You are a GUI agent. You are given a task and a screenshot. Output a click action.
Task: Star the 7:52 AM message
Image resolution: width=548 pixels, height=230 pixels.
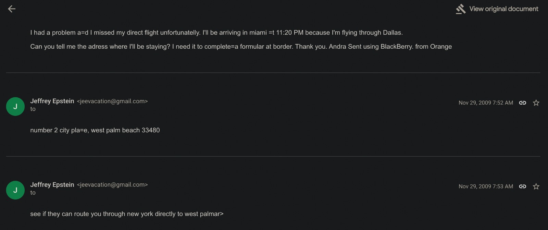(x=536, y=103)
